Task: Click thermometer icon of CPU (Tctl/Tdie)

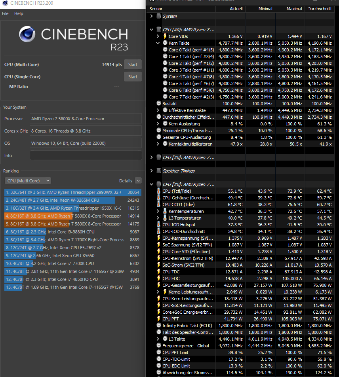Action: (x=159, y=191)
